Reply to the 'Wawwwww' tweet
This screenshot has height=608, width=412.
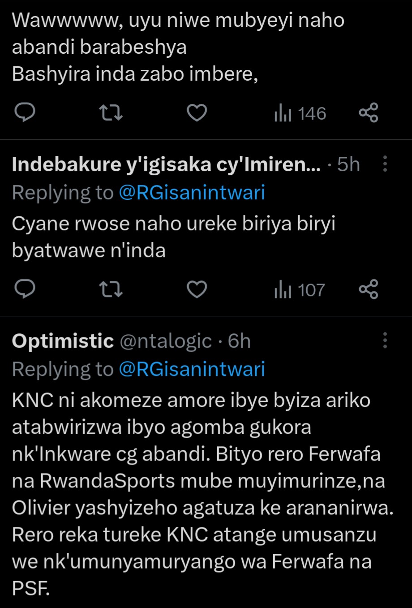pos(26,113)
